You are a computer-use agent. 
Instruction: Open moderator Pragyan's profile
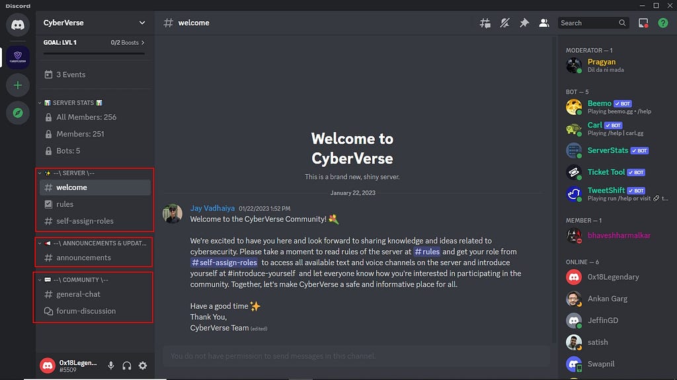[x=617, y=65]
